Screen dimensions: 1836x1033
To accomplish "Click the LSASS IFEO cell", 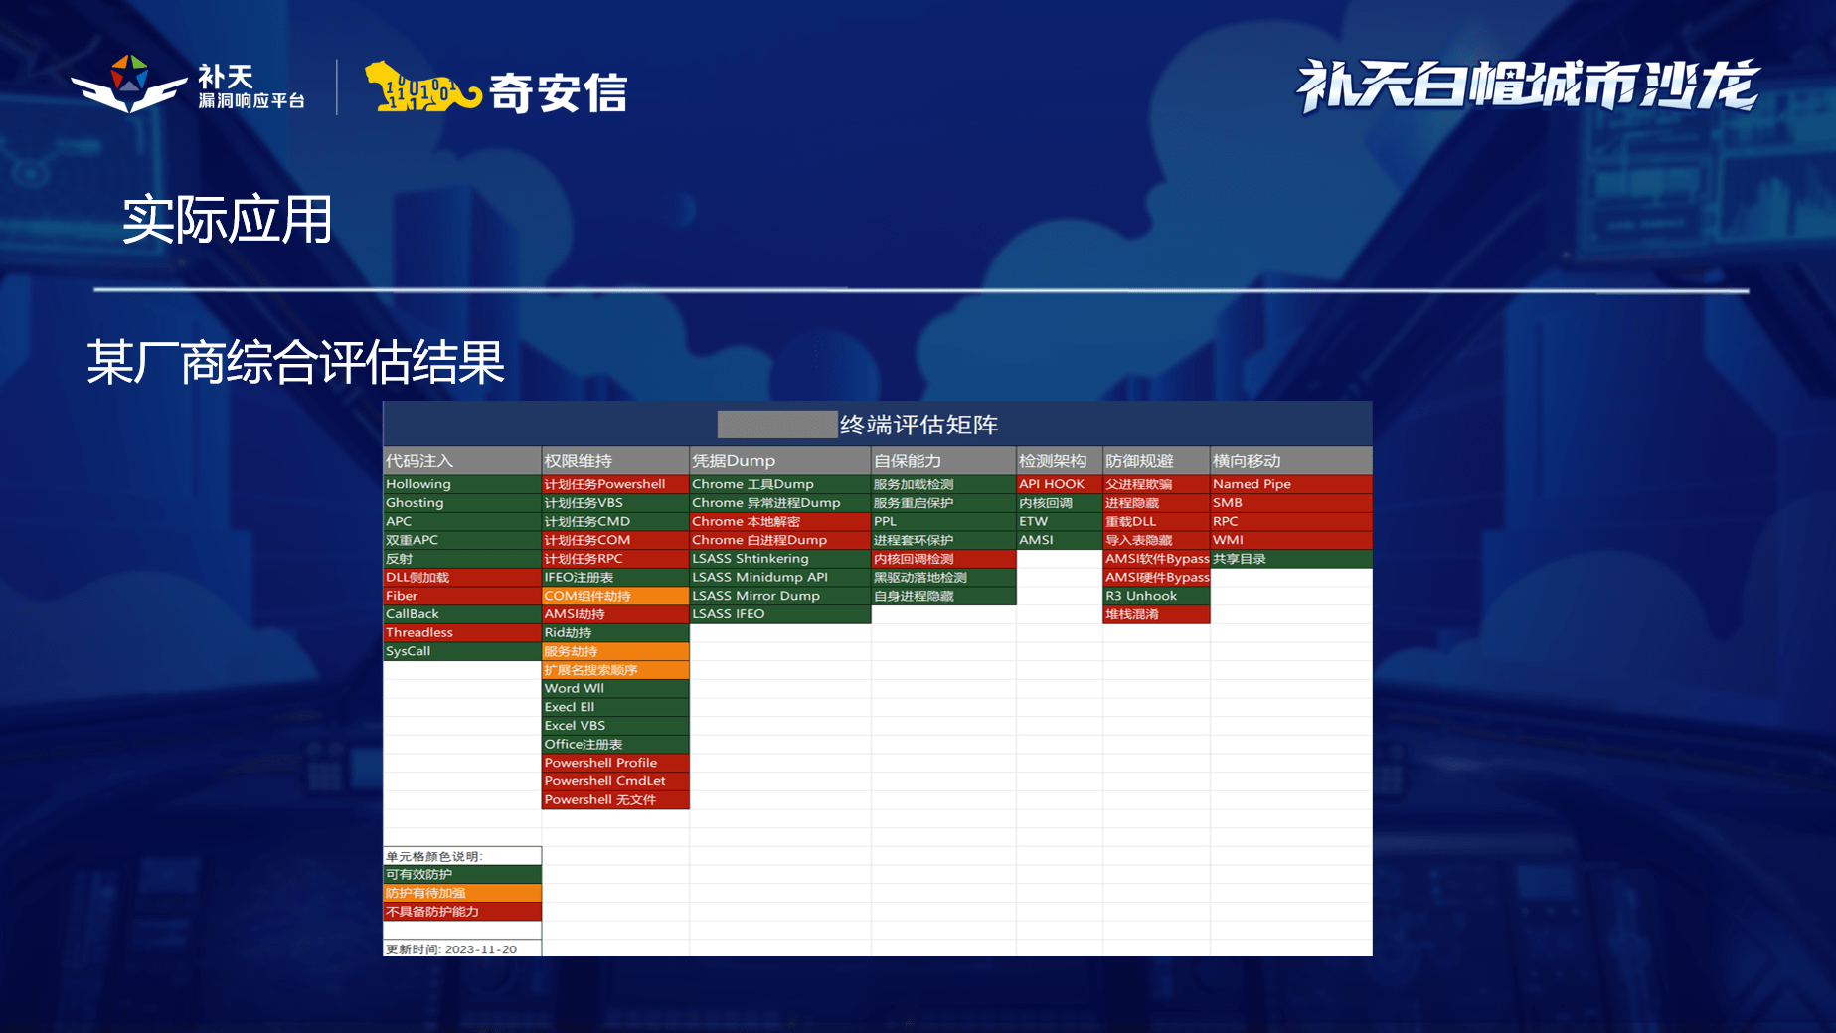I will [780, 614].
